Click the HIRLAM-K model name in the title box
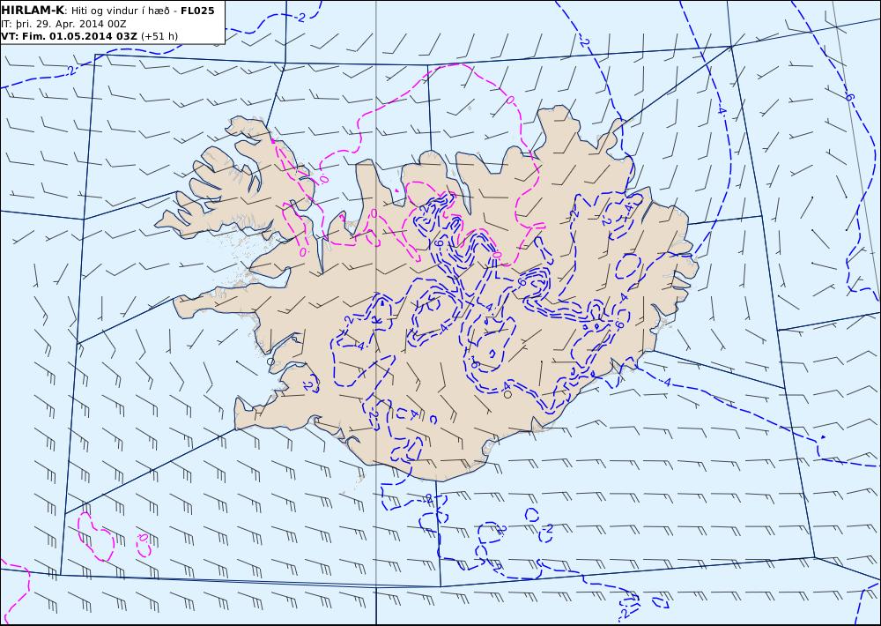The width and height of the screenshot is (881, 626). [33, 11]
